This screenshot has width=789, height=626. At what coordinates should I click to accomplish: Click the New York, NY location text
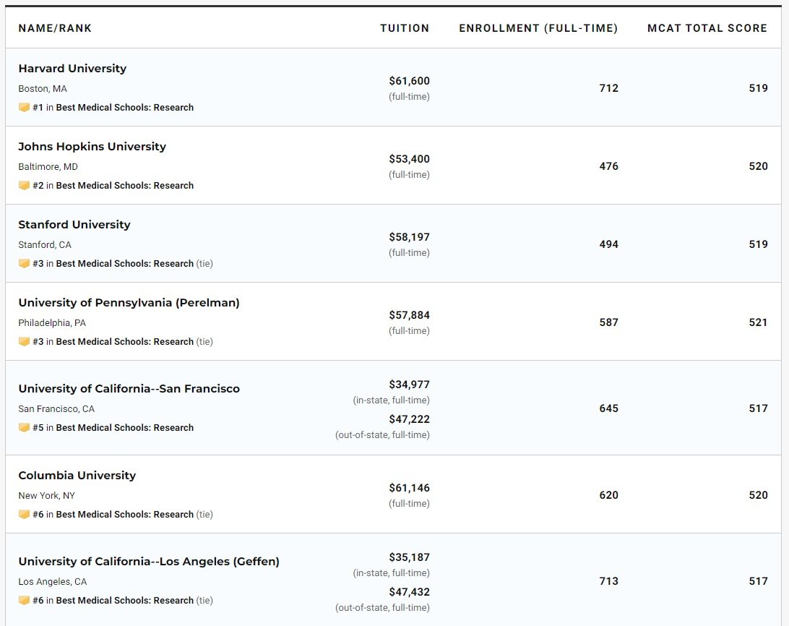coord(47,496)
